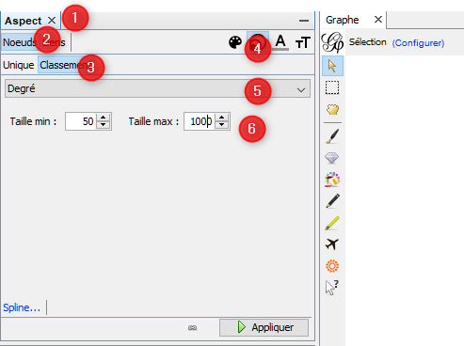
Task: Decrease Taille max with down arrow
Action: click(221, 125)
